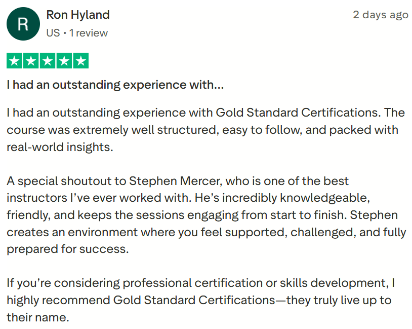
Task: Click the "real-world insights." line
Action: [x=59, y=148]
